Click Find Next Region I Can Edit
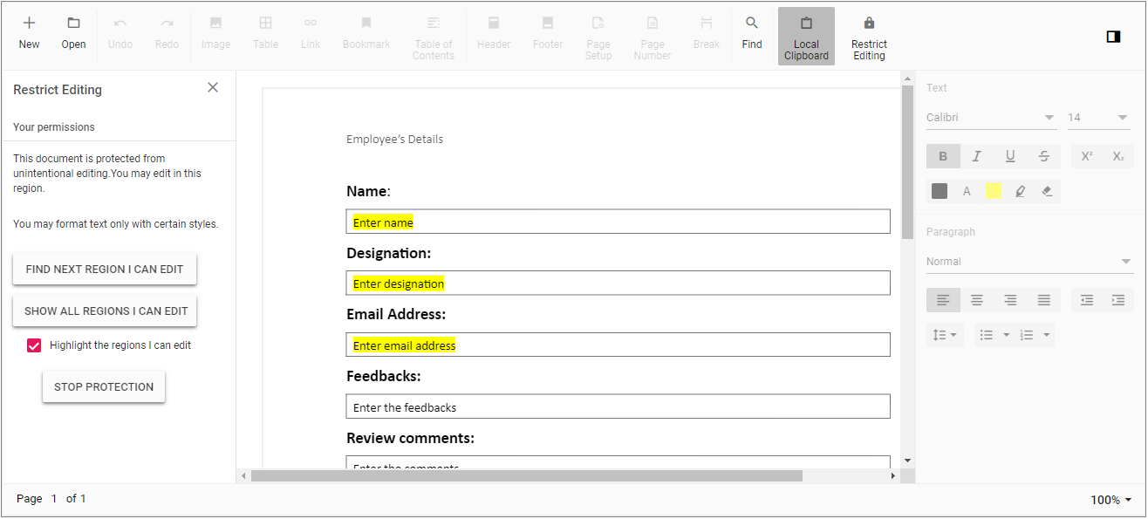 [x=105, y=270]
